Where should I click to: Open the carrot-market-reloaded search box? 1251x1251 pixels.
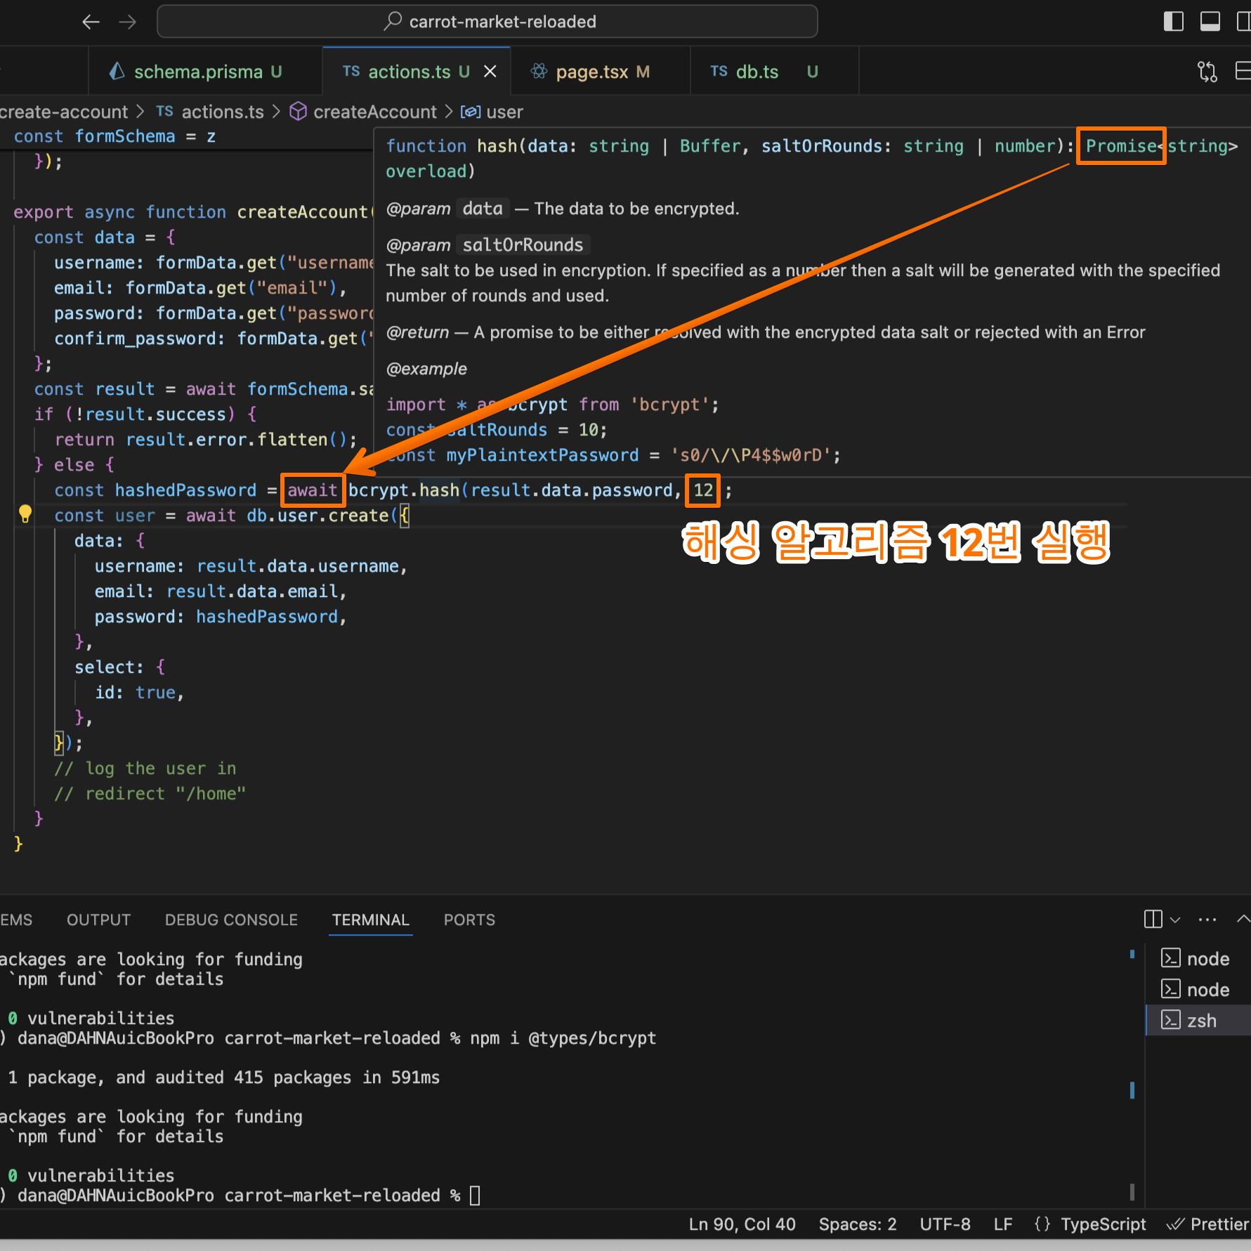(487, 22)
